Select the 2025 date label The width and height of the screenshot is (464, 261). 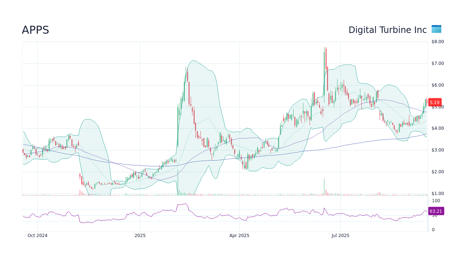click(x=140, y=236)
